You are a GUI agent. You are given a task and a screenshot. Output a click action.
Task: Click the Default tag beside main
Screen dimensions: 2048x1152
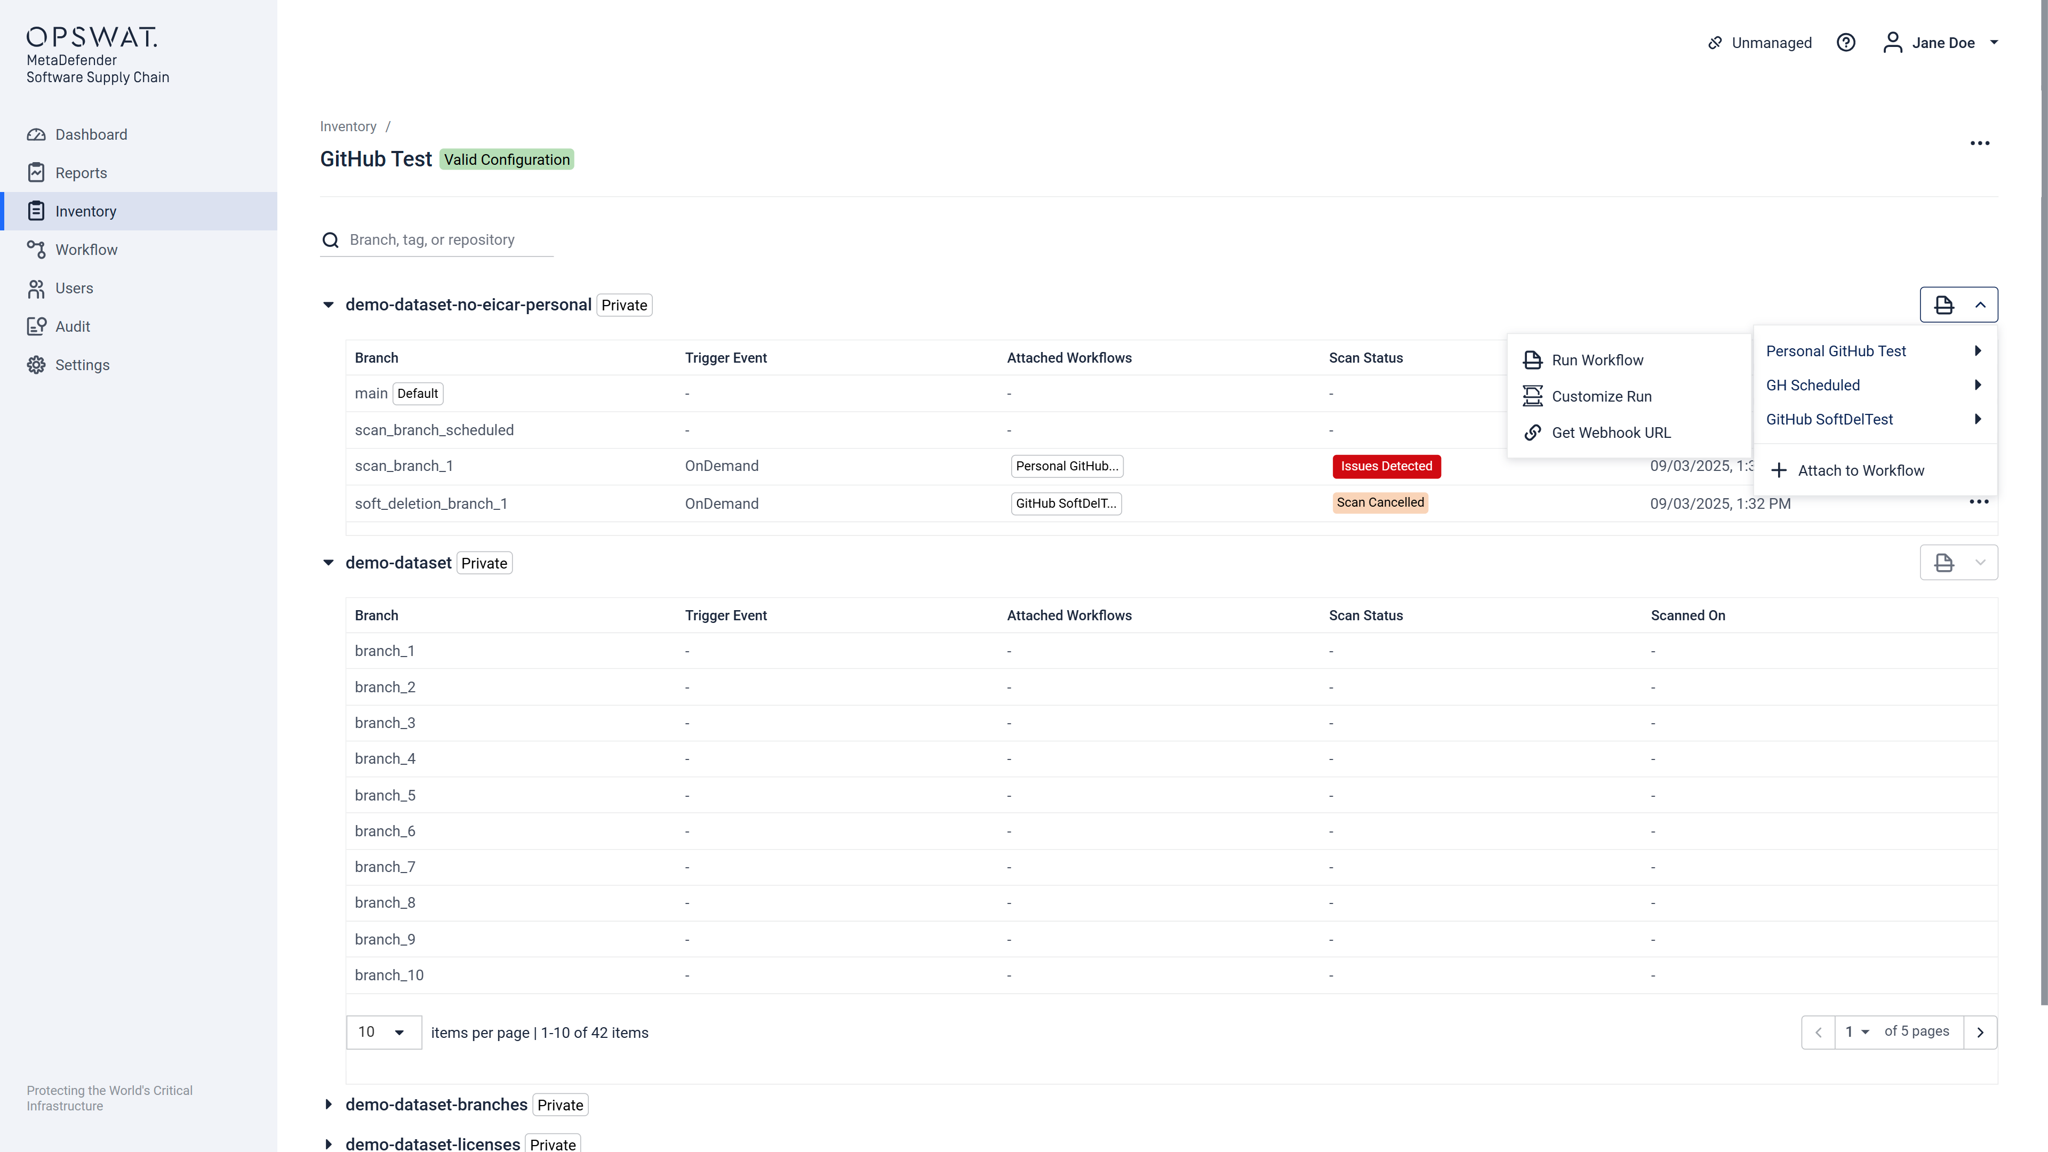(x=418, y=394)
